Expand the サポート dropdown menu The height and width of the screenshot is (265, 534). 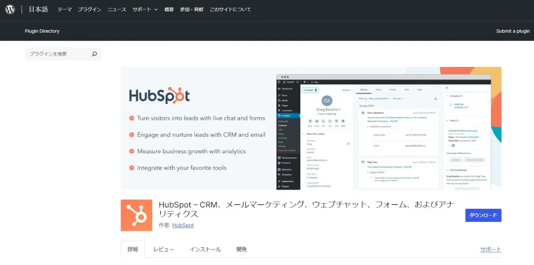pos(145,9)
